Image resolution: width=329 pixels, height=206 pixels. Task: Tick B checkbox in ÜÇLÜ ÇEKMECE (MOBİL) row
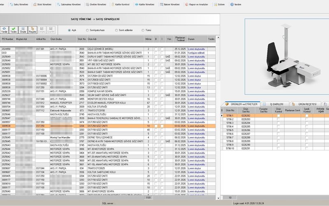click(x=156, y=49)
